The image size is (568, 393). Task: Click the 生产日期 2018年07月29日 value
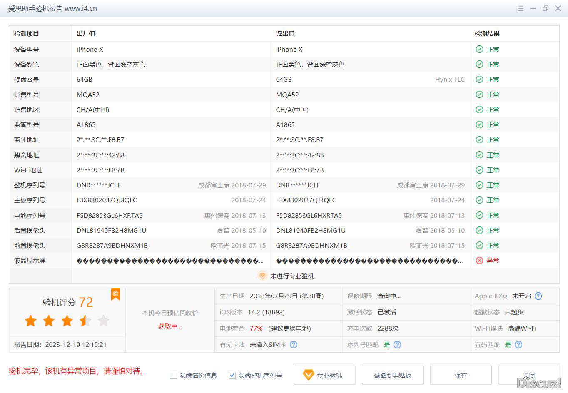tap(286, 296)
